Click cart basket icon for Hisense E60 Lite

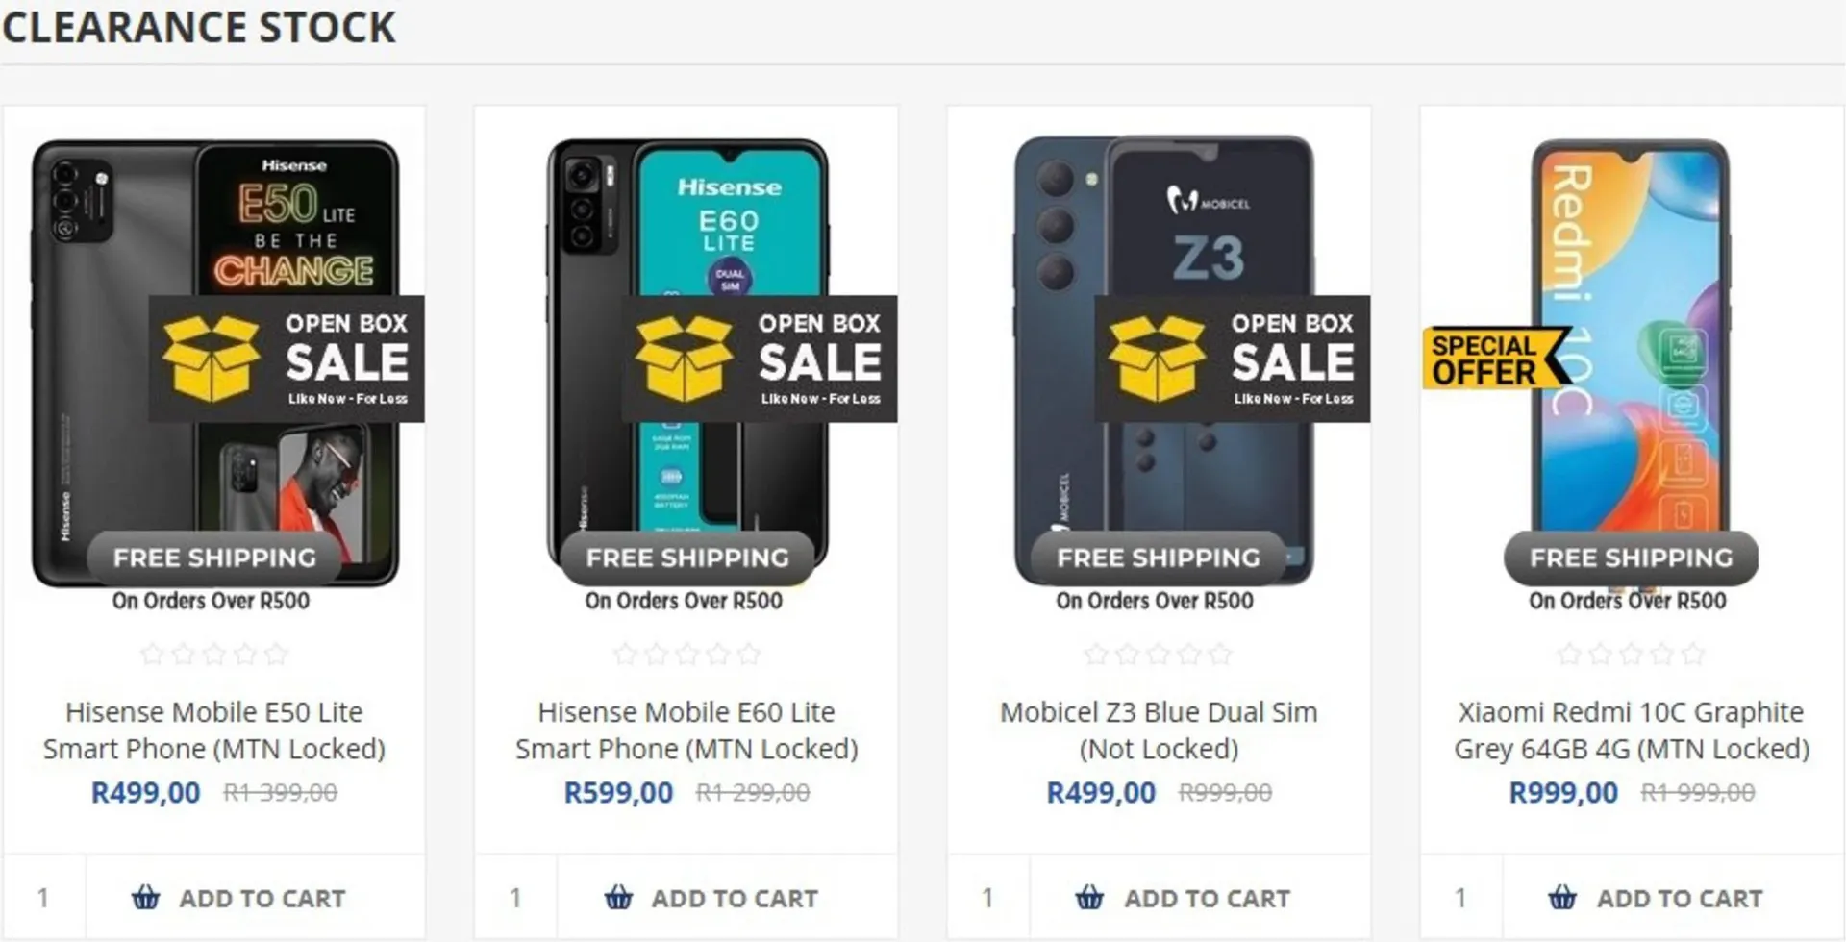(619, 898)
